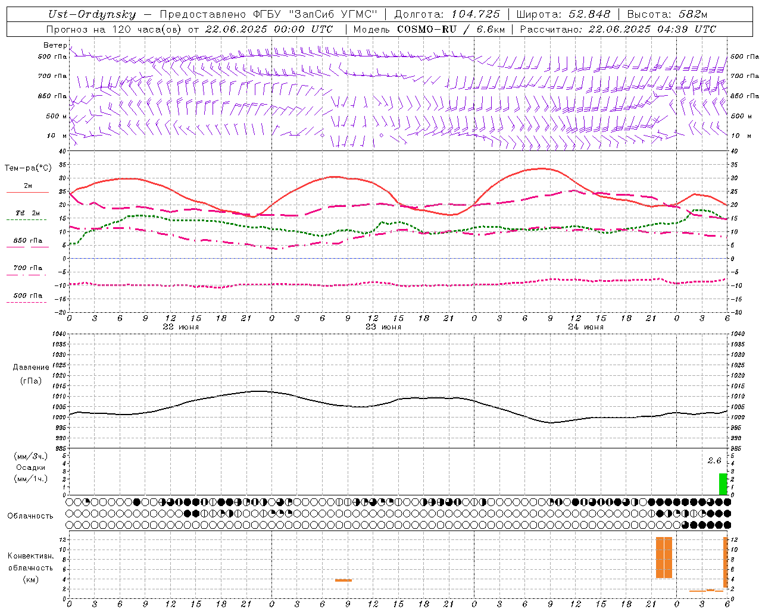
Task: Click the (мм/1ч.) precipitation unit label
Action: tap(31, 479)
